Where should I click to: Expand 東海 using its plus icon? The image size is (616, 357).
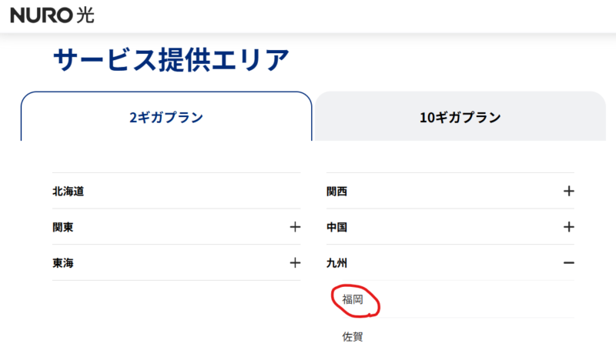294,262
